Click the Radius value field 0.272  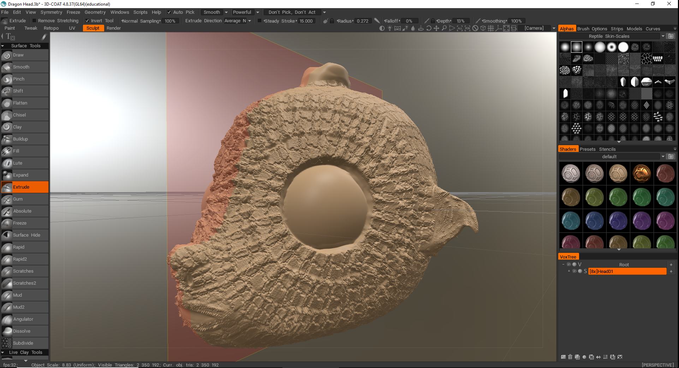point(363,21)
